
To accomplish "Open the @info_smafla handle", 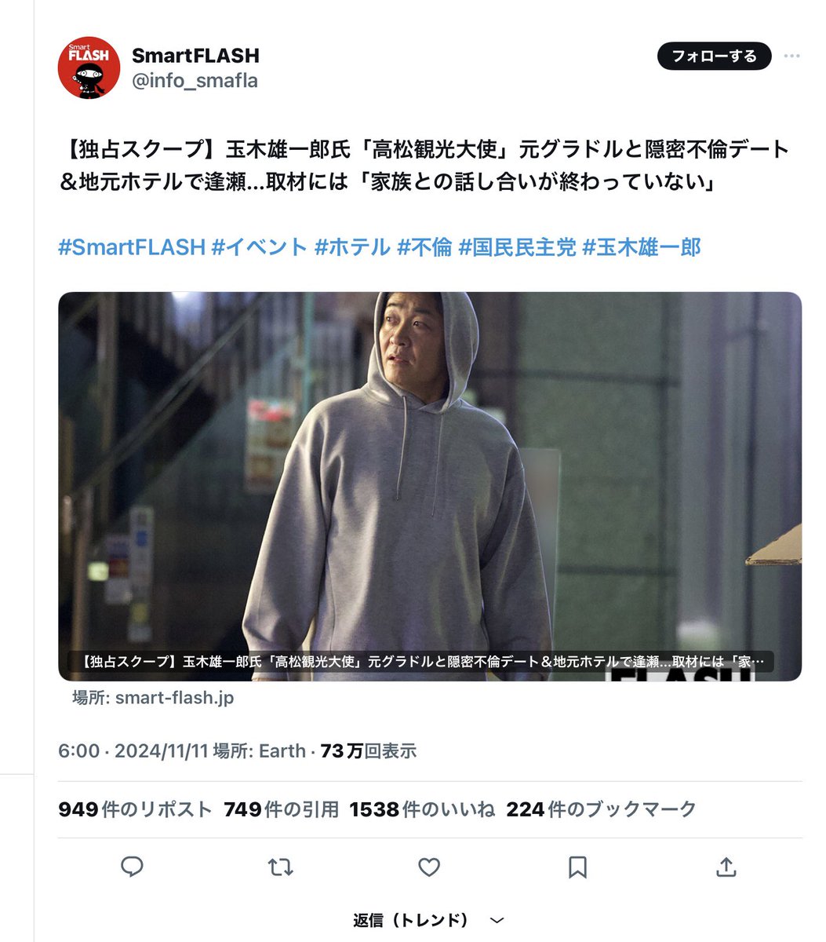I will 195,80.
